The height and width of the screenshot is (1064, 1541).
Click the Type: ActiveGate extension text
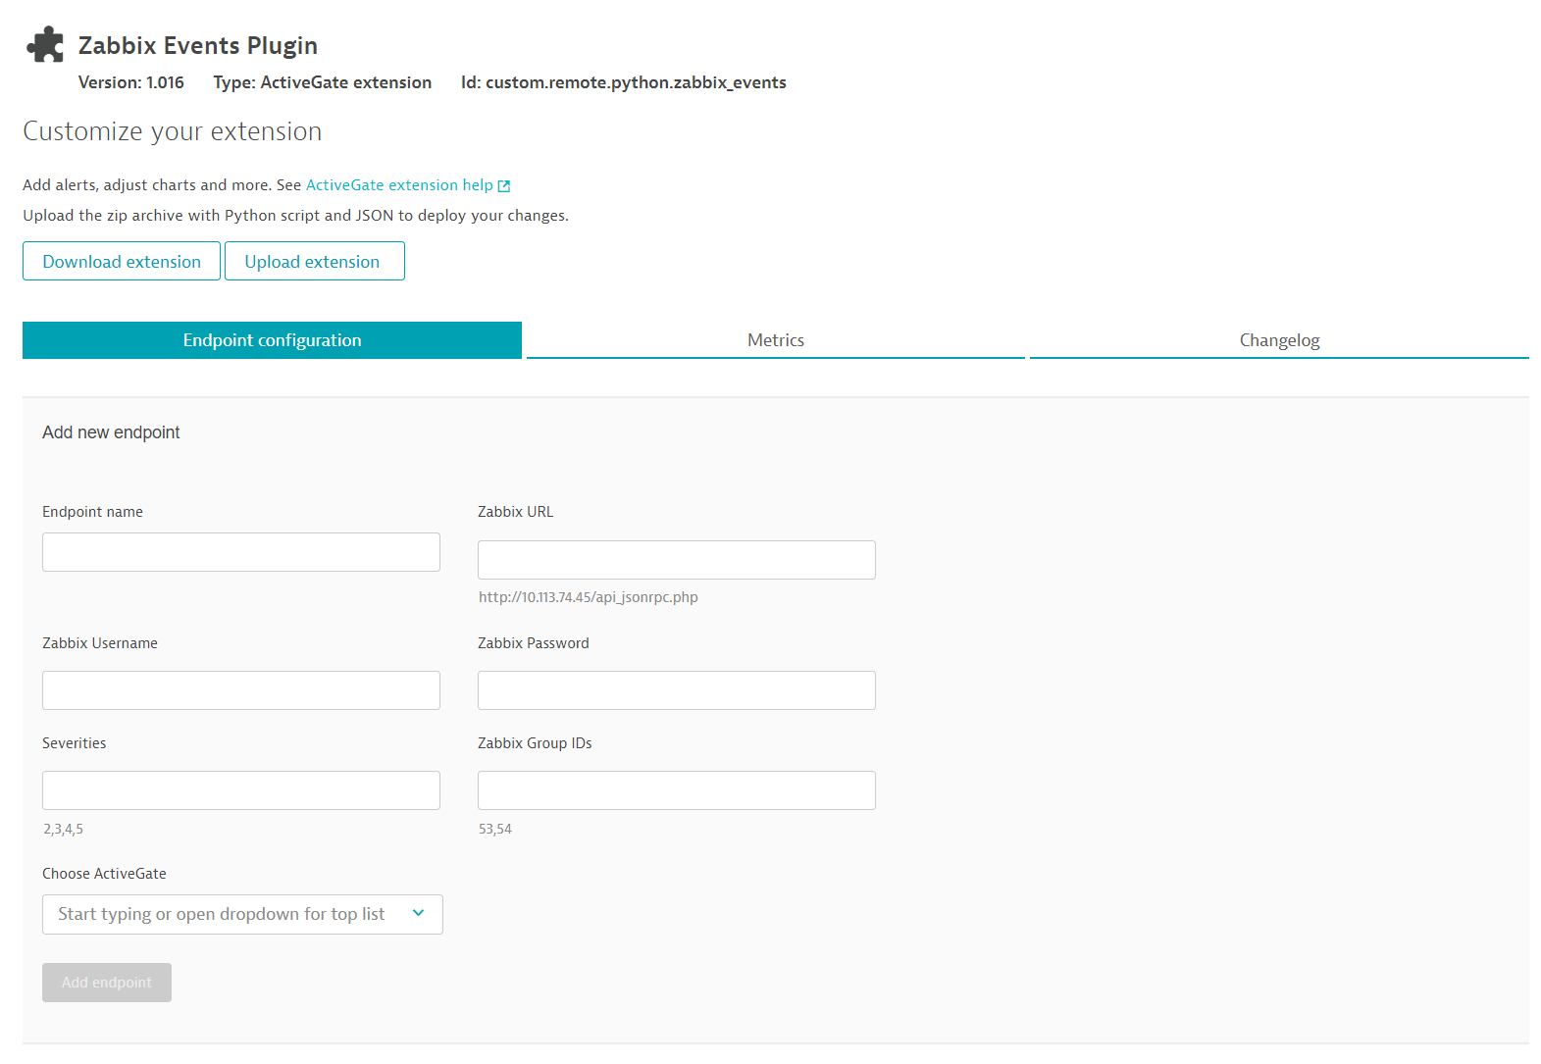[x=323, y=82]
